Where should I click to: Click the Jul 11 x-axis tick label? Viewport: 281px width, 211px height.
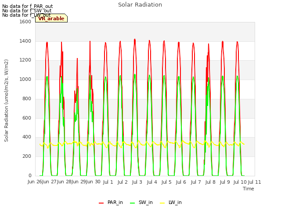[x=255, y=182]
